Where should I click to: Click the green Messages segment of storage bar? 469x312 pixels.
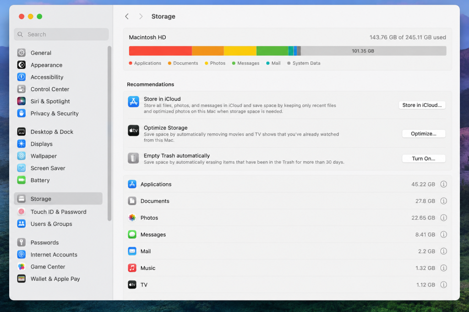click(272, 51)
